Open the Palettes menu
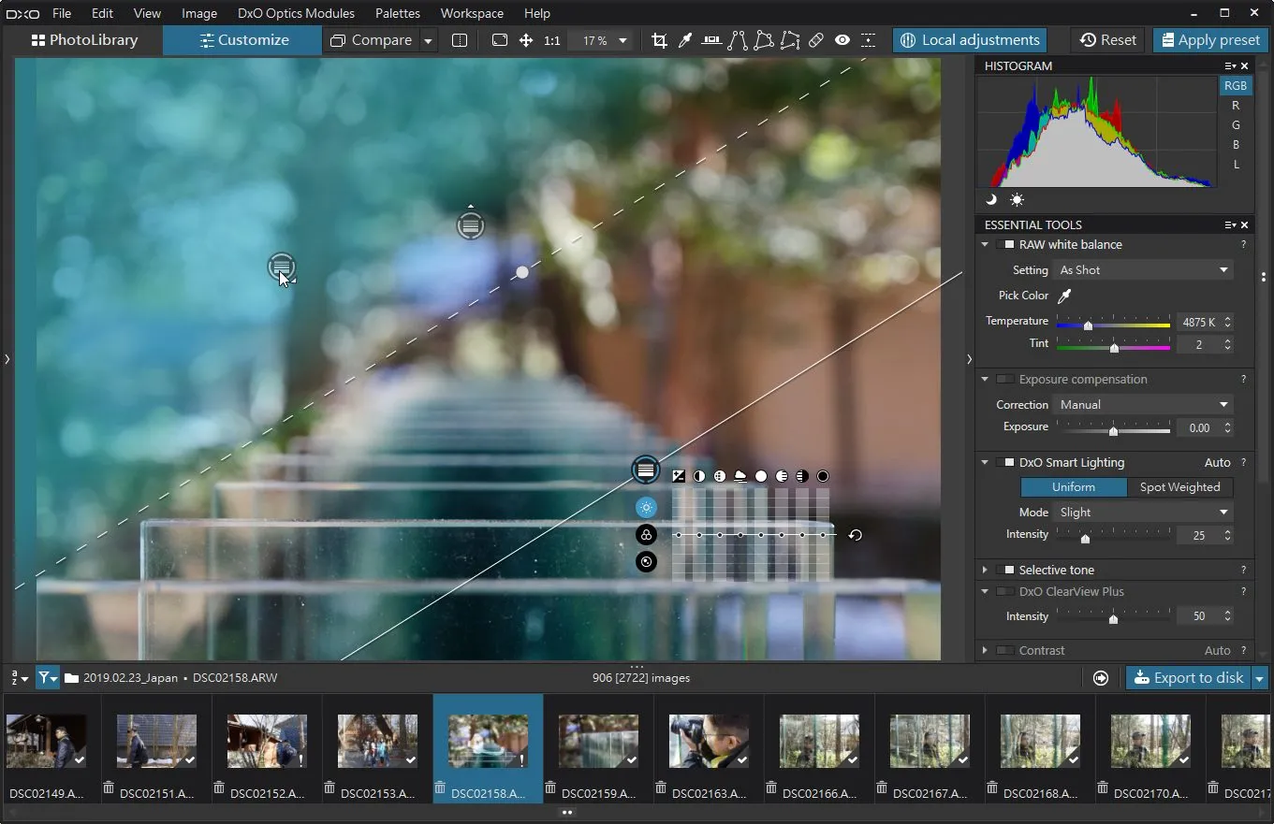 tap(398, 13)
